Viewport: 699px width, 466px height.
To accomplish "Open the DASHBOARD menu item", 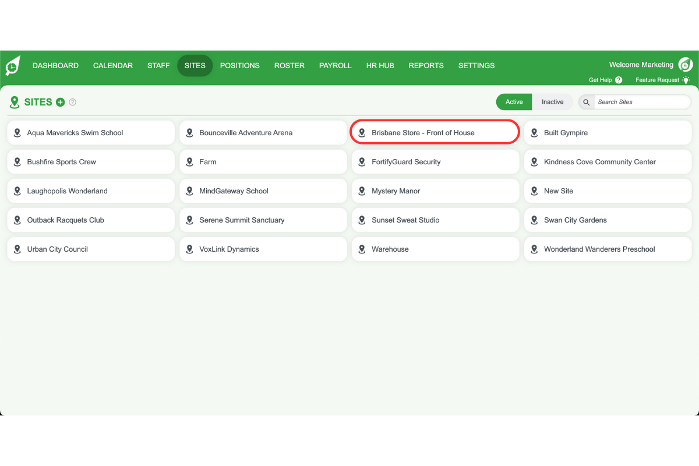I will (x=55, y=65).
